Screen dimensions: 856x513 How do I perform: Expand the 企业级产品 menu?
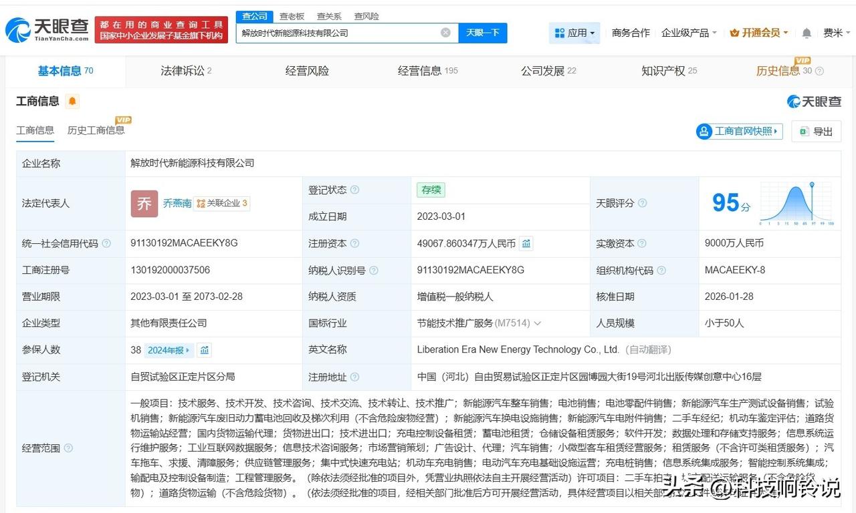pos(689,33)
